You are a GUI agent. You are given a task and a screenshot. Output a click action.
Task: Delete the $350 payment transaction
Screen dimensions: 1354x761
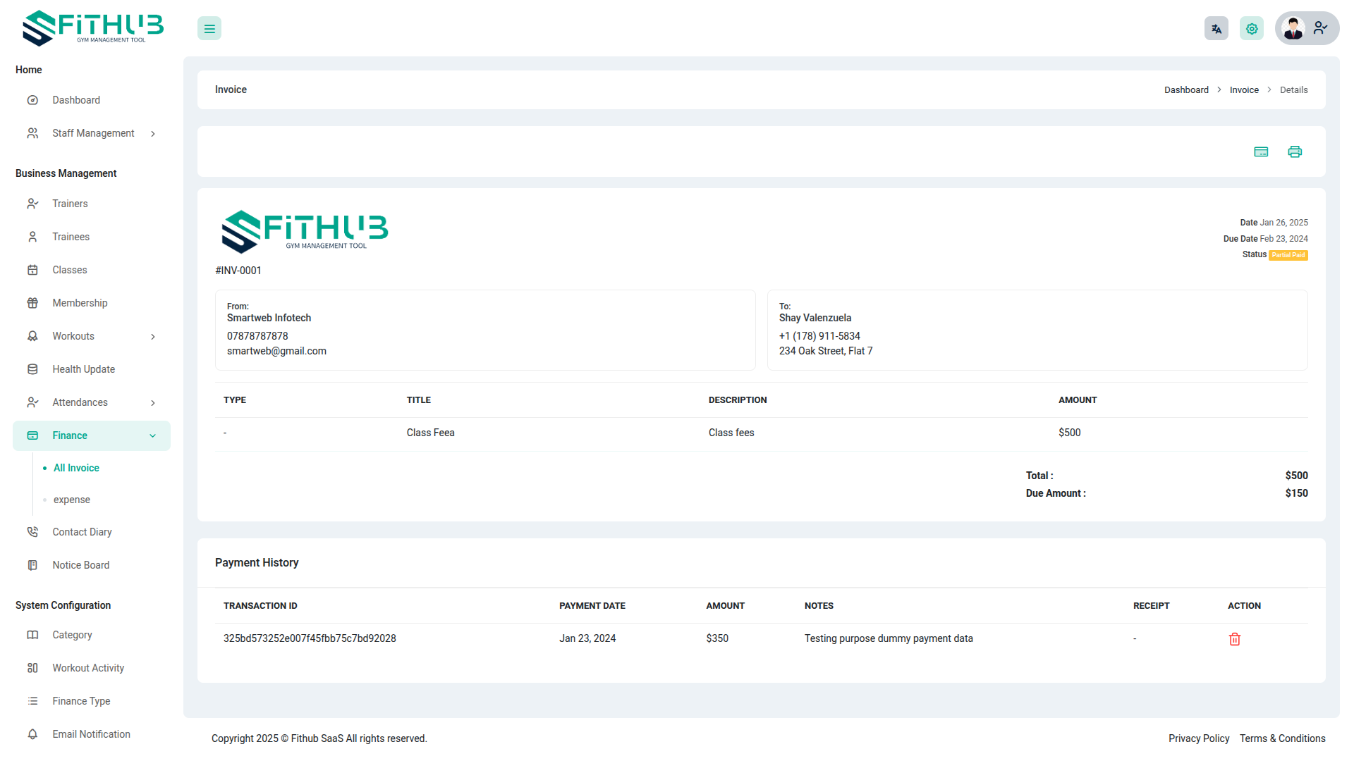pos(1234,639)
